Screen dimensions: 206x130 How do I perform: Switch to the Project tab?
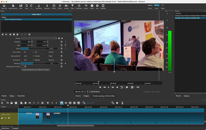[86, 96]
